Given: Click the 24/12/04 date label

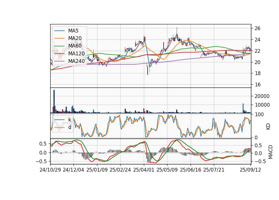Looking at the screenshot, I should (x=74, y=170).
